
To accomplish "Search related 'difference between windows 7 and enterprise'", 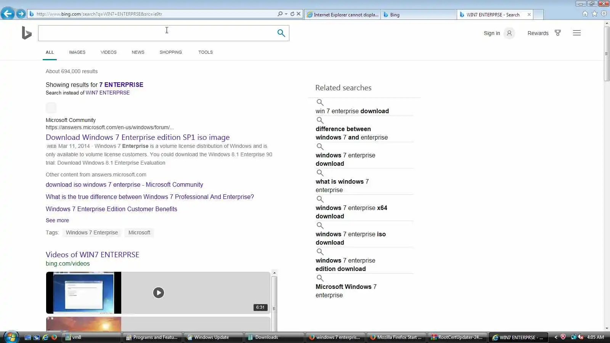I will click(x=352, y=133).
